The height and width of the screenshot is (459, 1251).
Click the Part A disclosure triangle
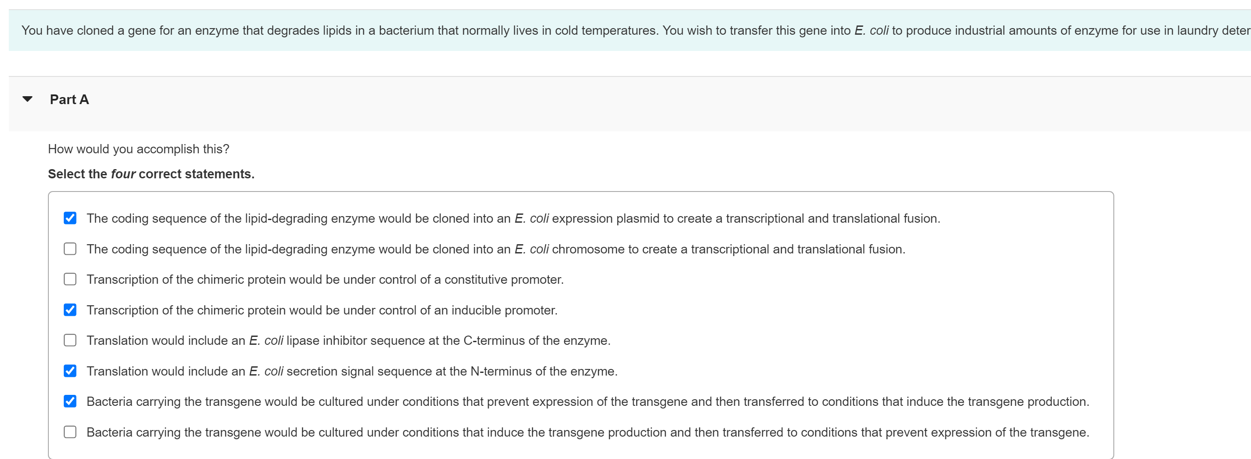point(28,99)
